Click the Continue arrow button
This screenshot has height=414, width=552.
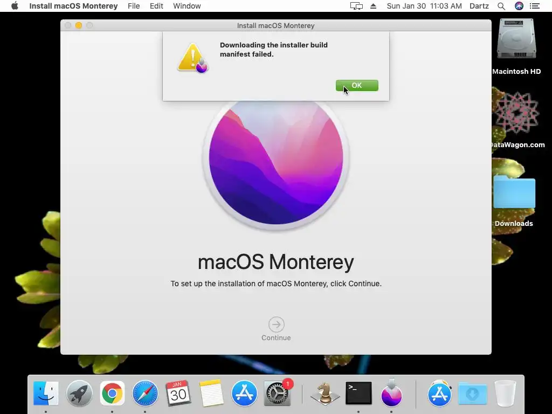click(277, 325)
